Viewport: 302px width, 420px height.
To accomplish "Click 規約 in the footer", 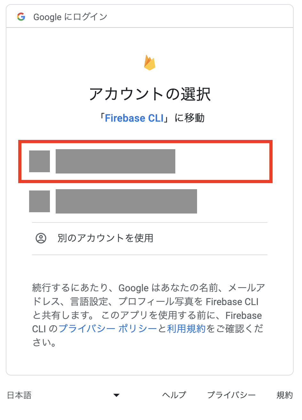I will click(x=285, y=395).
